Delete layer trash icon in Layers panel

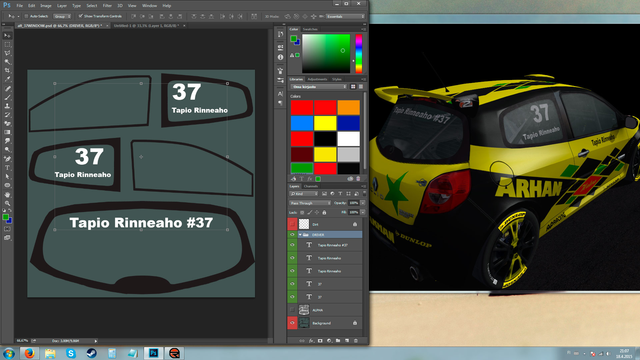pos(356,341)
